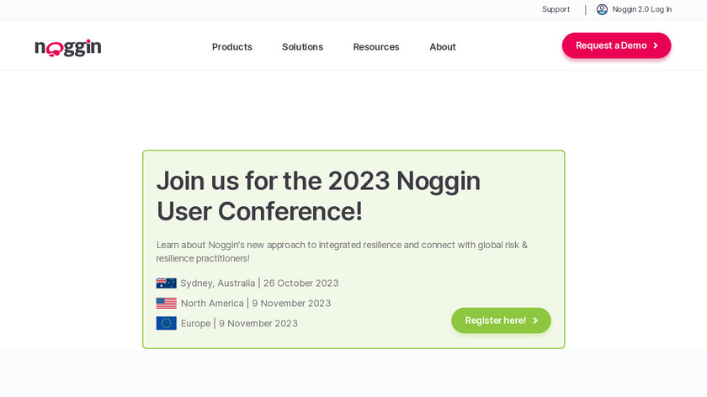Click the integrated resilience description paragraph

click(342, 251)
